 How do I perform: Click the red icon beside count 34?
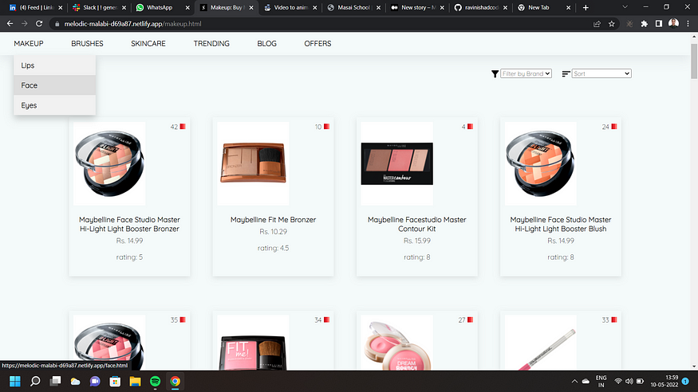[327, 319]
